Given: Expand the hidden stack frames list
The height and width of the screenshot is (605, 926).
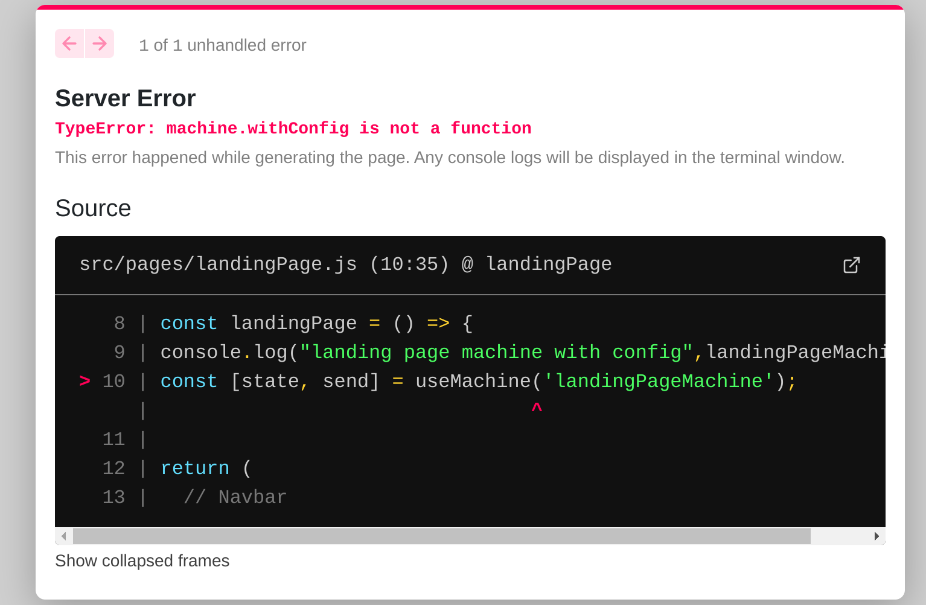Looking at the screenshot, I should point(142,561).
